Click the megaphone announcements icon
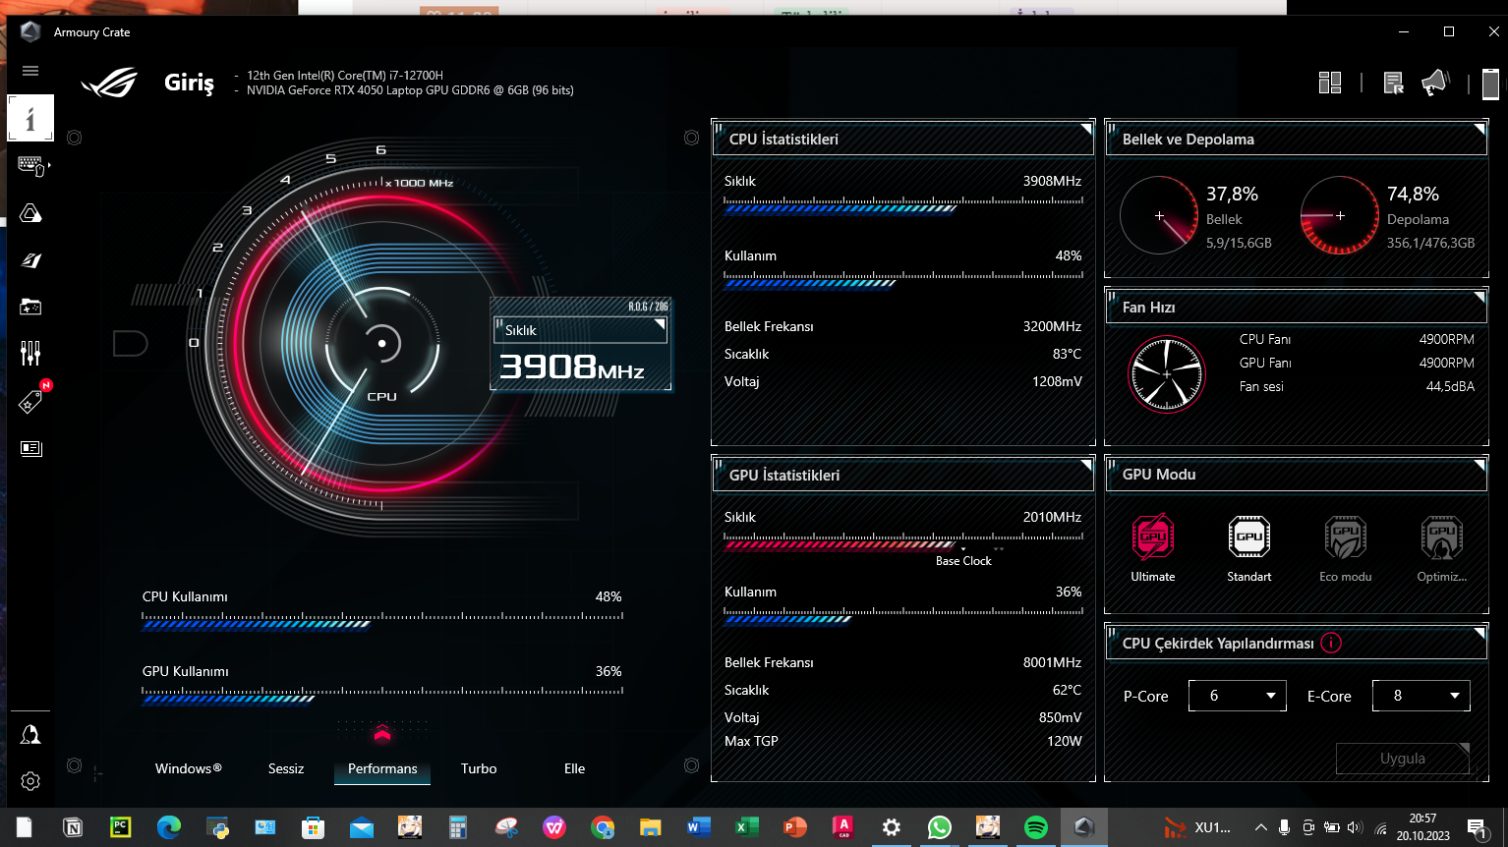The width and height of the screenshot is (1508, 847). (1435, 83)
